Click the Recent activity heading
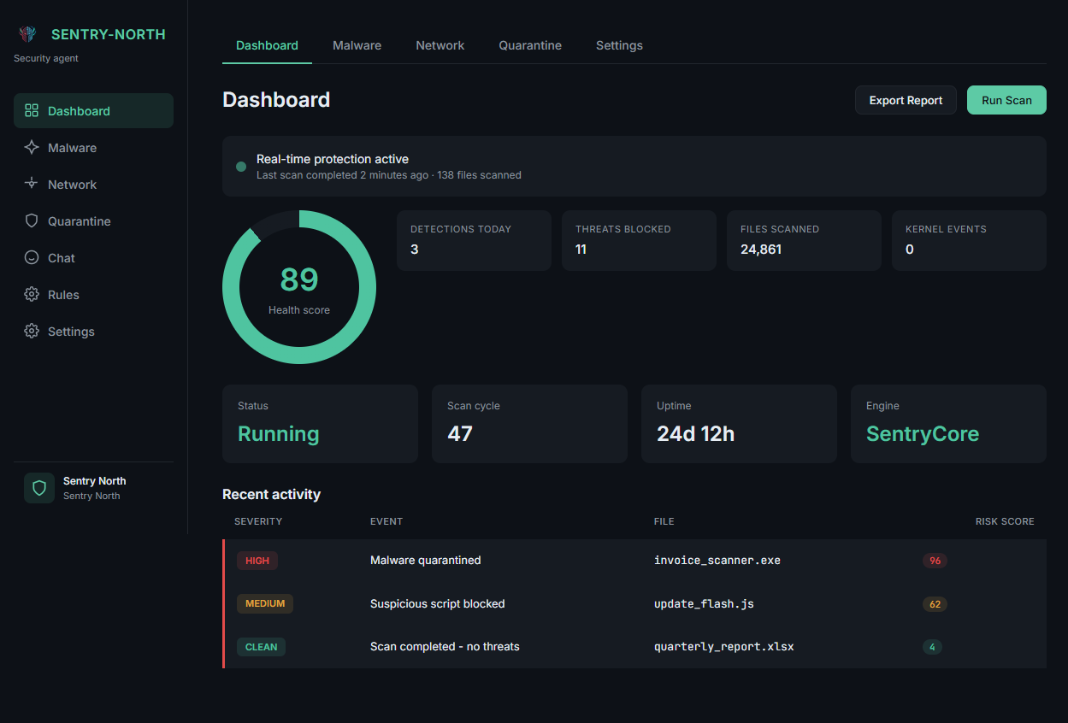The width and height of the screenshot is (1068, 723). tap(271, 494)
